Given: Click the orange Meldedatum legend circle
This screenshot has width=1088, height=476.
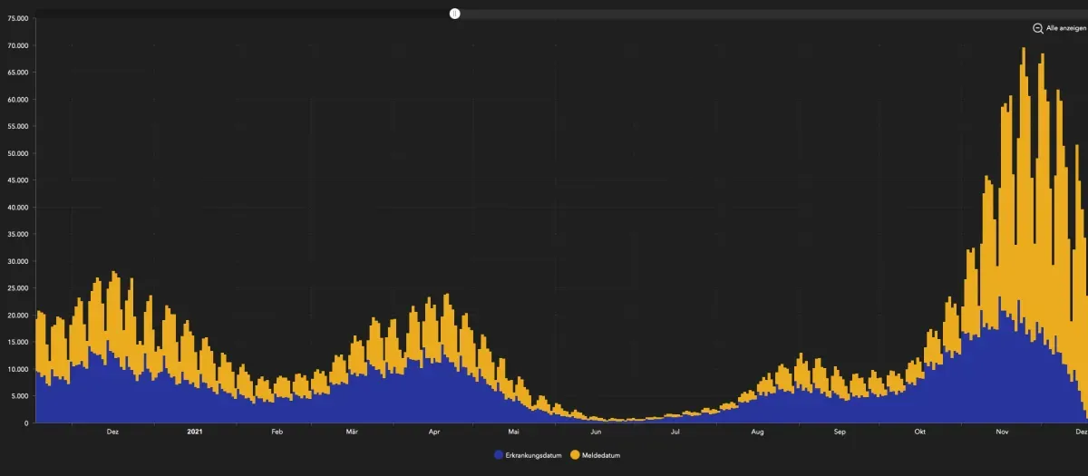Looking at the screenshot, I should tap(575, 454).
